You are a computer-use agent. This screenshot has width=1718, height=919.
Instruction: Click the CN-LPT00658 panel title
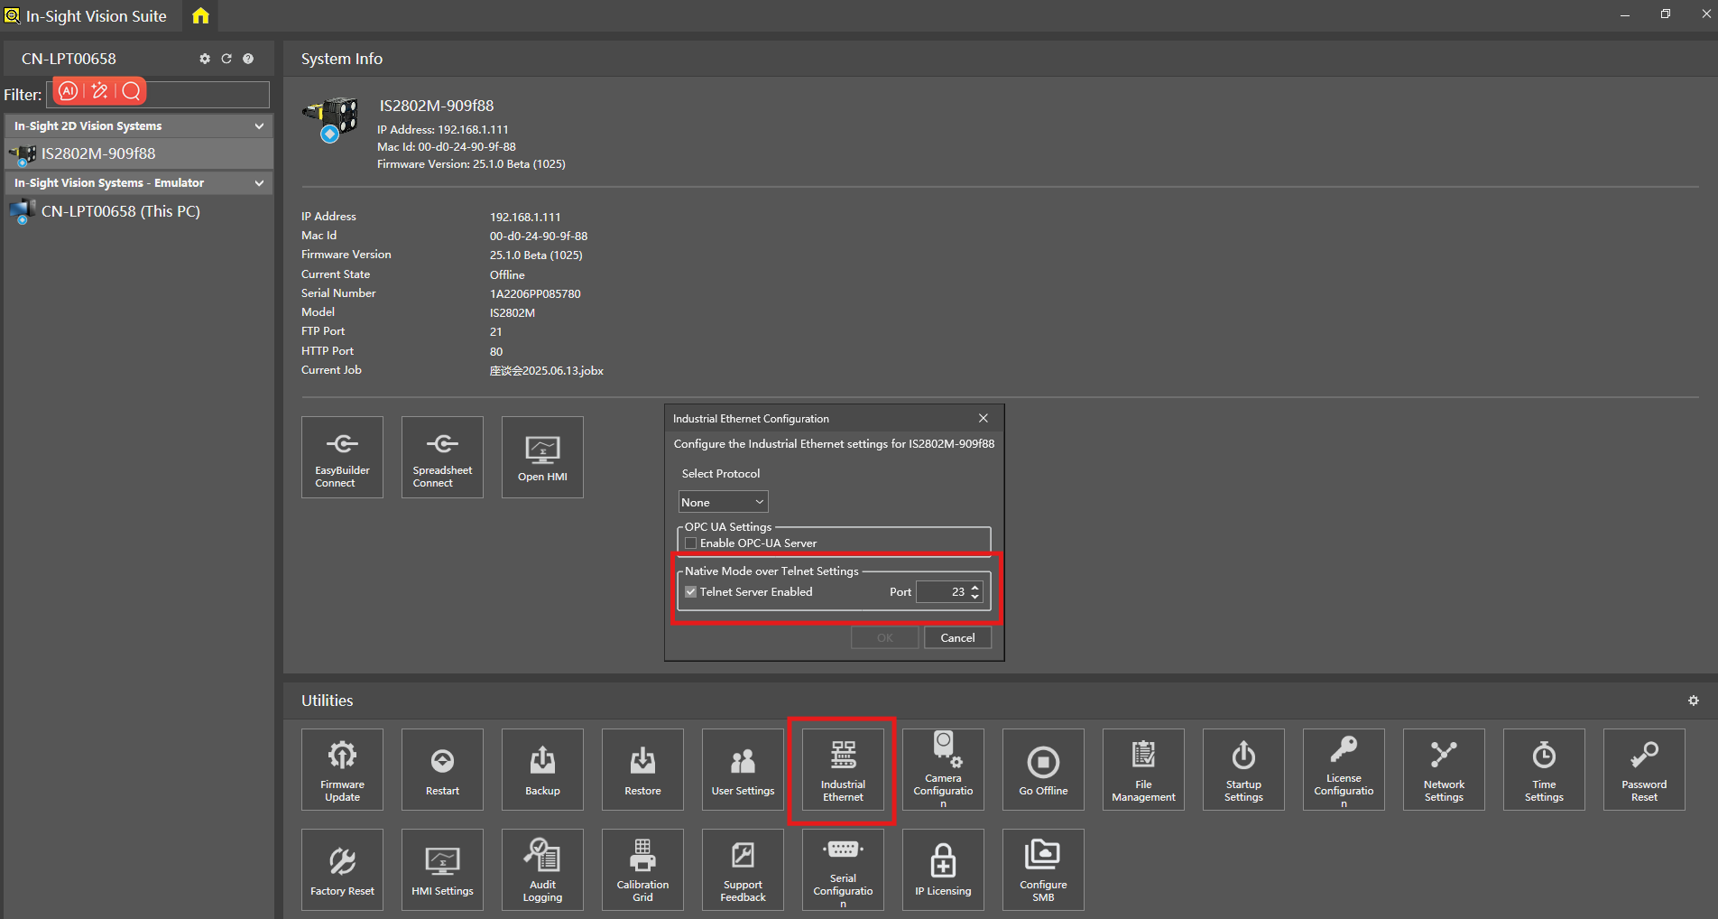coord(69,59)
